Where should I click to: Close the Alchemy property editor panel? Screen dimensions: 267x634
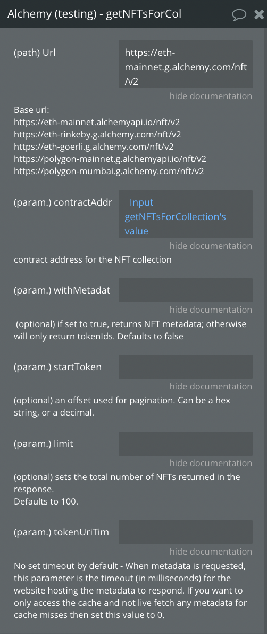pyautogui.click(x=259, y=14)
